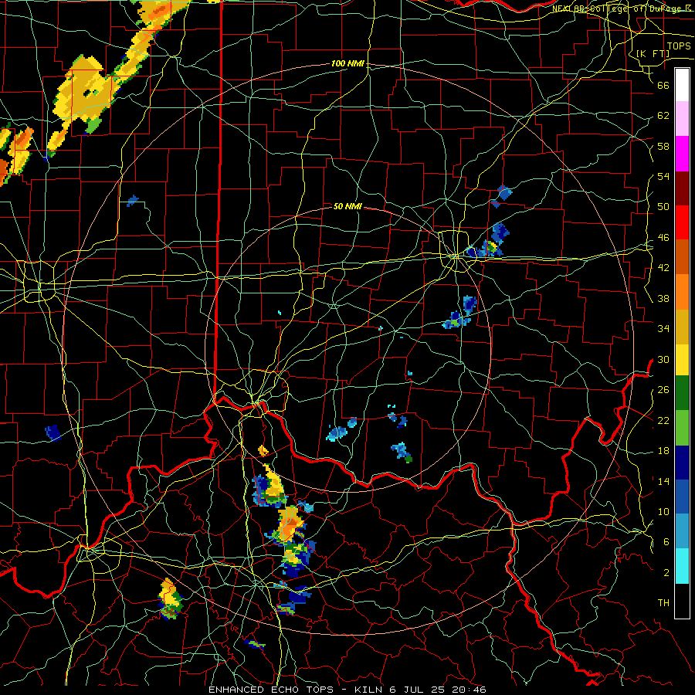Click the TOPS legend title
Screen dimensions: 695x695
pyautogui.click(x=679, y=46)
